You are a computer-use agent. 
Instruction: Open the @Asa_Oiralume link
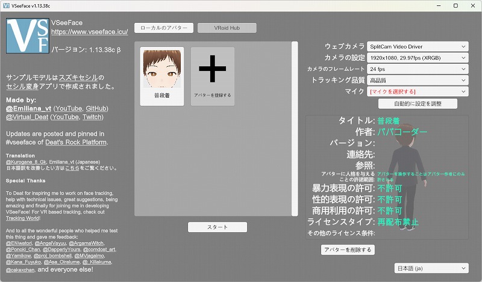click(x=61, y=262)
